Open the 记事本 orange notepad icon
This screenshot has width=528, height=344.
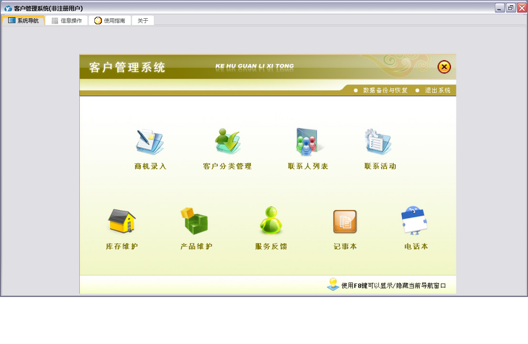point(345,221)
